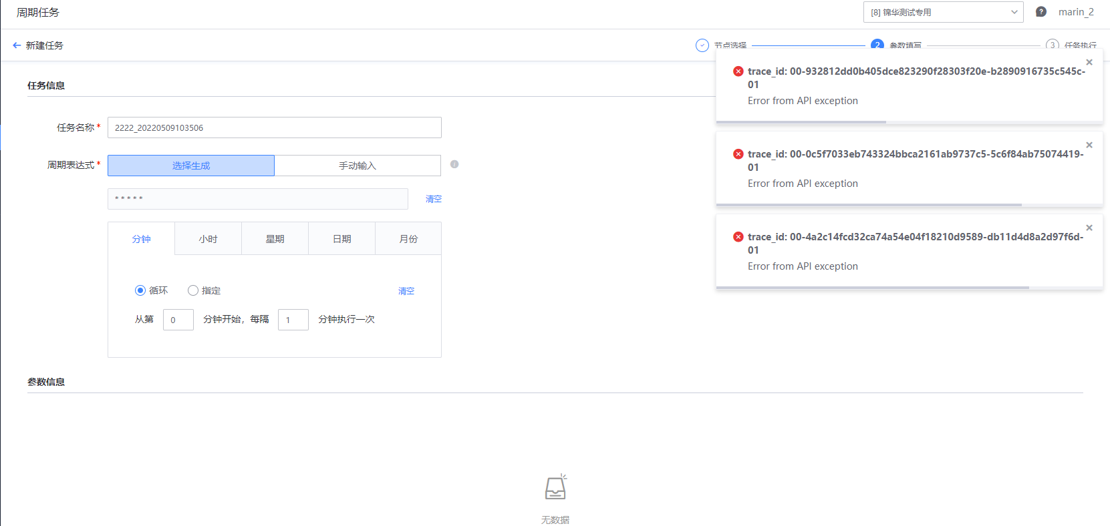Switch to the 星期 tab
Screen dimensions: 1110x526
click(275, 239)
